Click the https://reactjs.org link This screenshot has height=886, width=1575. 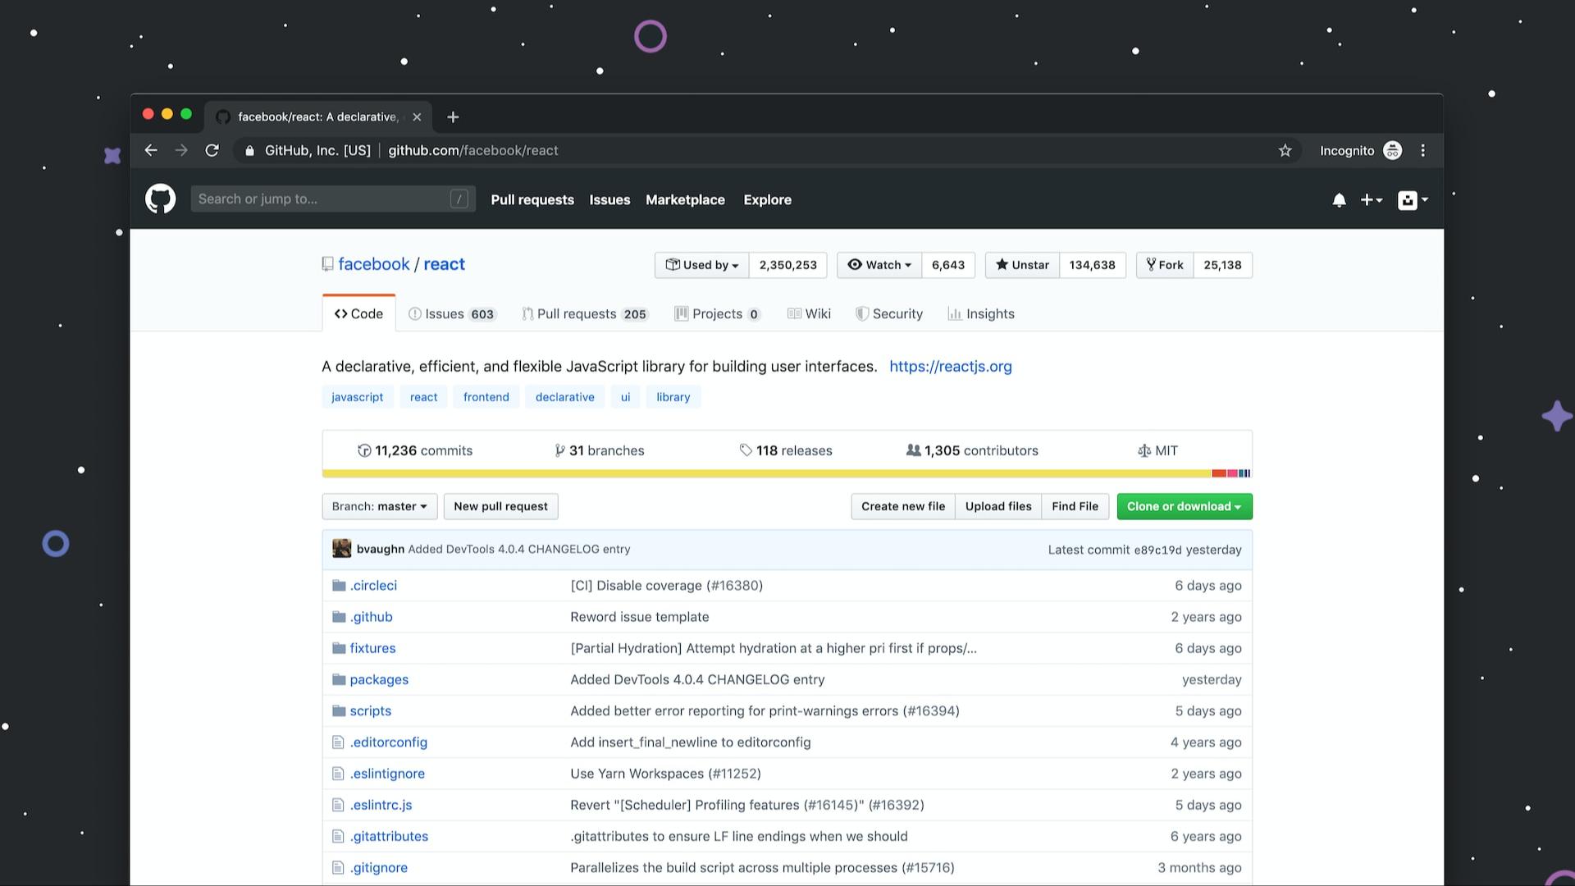(x=951, y=367)
